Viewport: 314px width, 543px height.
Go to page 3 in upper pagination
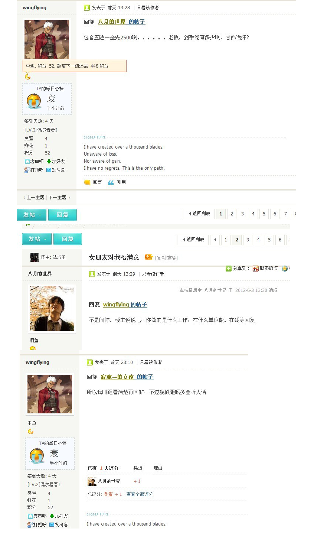point(242,214)
